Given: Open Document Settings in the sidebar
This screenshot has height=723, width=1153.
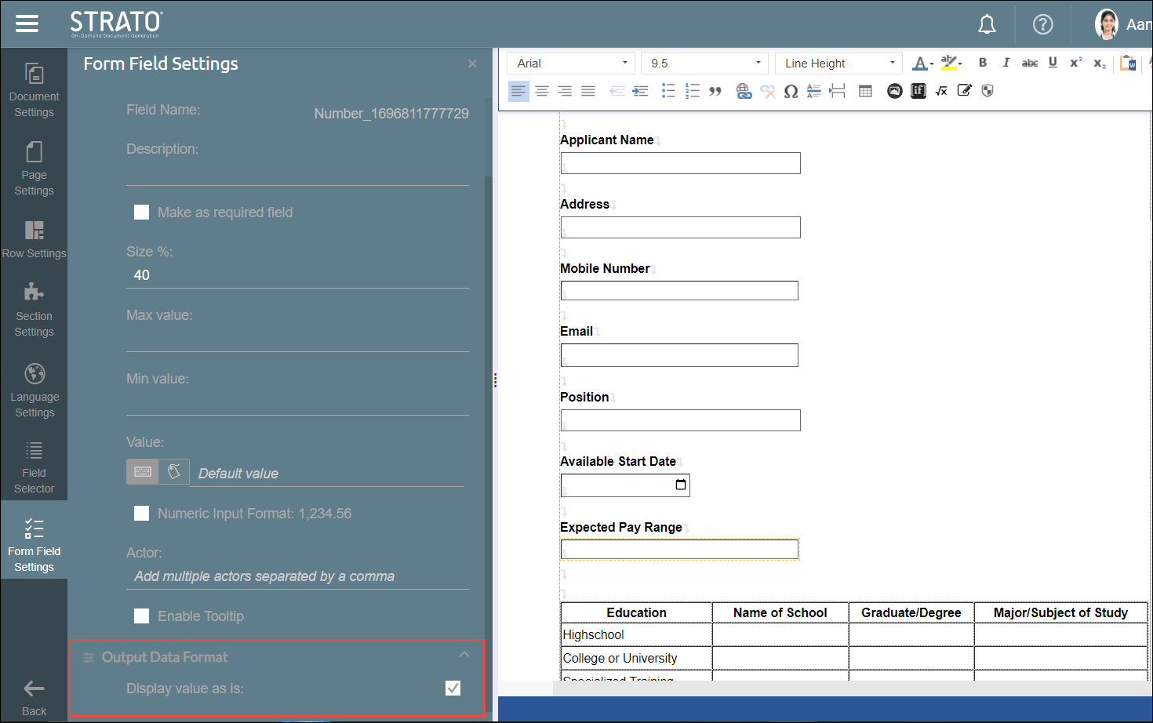Looking at the screenshot, I should tap(34, 89).
